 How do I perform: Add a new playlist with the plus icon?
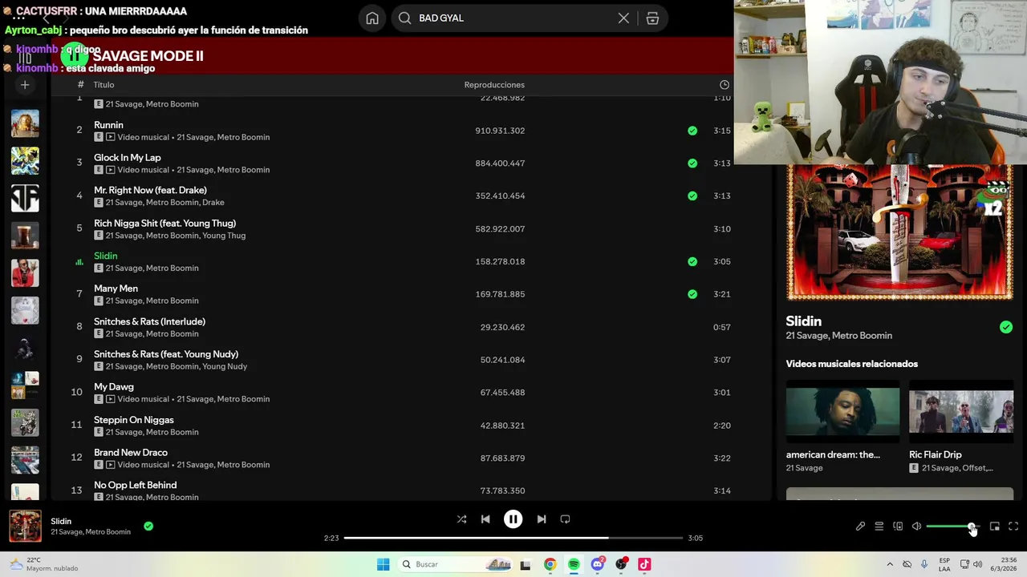25,84
